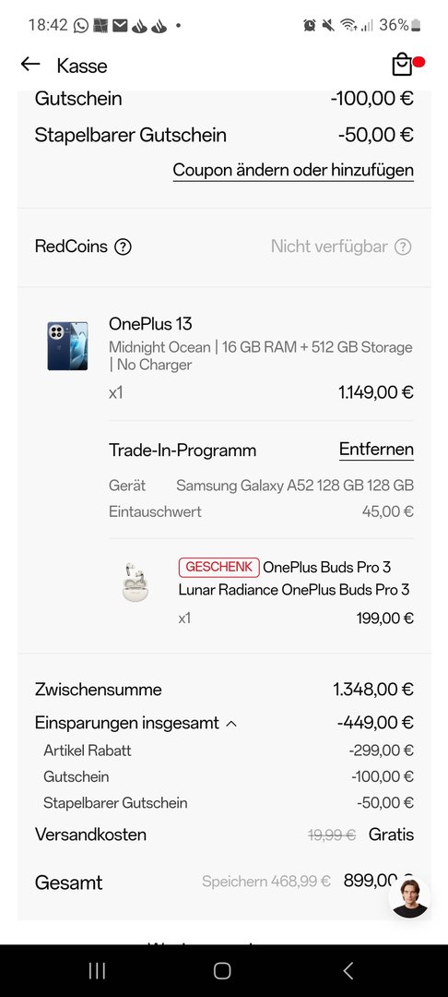
Task: Tap the OnePlus 13 product title
Action: [x=150, y=324]
